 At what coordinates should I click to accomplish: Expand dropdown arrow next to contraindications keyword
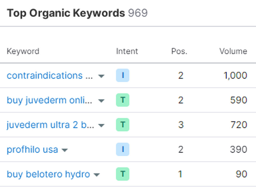pos(101,76)
